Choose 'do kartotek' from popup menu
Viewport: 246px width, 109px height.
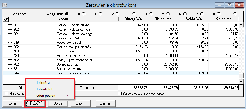(x=50, y=89)
